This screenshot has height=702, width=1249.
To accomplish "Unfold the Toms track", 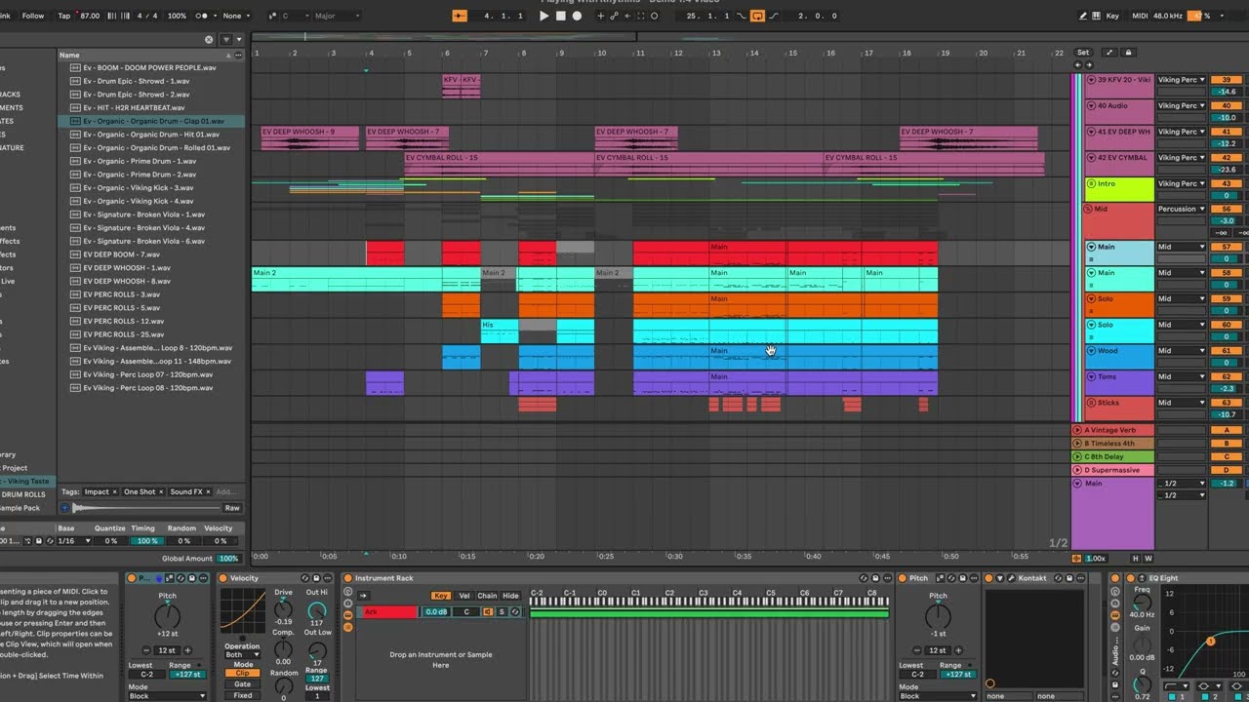I will [x=1091, y=377].
